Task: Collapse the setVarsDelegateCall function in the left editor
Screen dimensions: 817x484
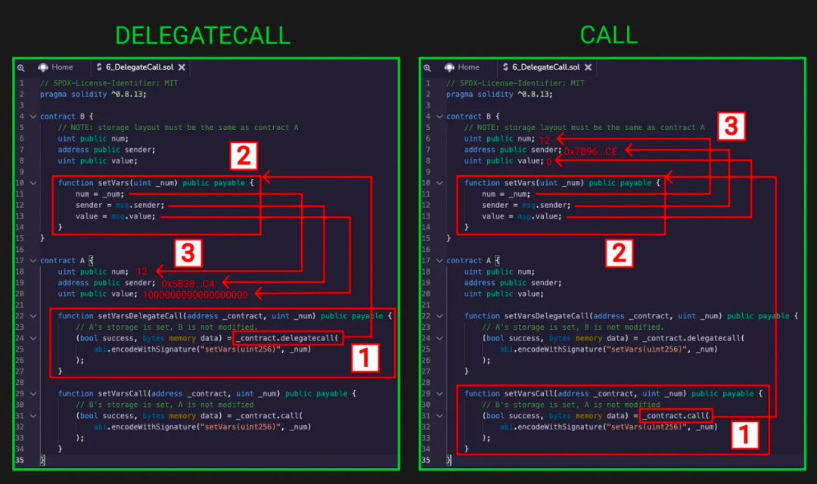Action: coord(32,315)
